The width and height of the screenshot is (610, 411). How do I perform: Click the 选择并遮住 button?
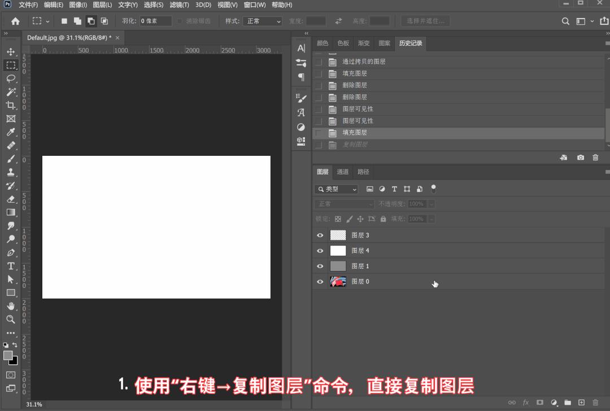[x=425, y=21]
